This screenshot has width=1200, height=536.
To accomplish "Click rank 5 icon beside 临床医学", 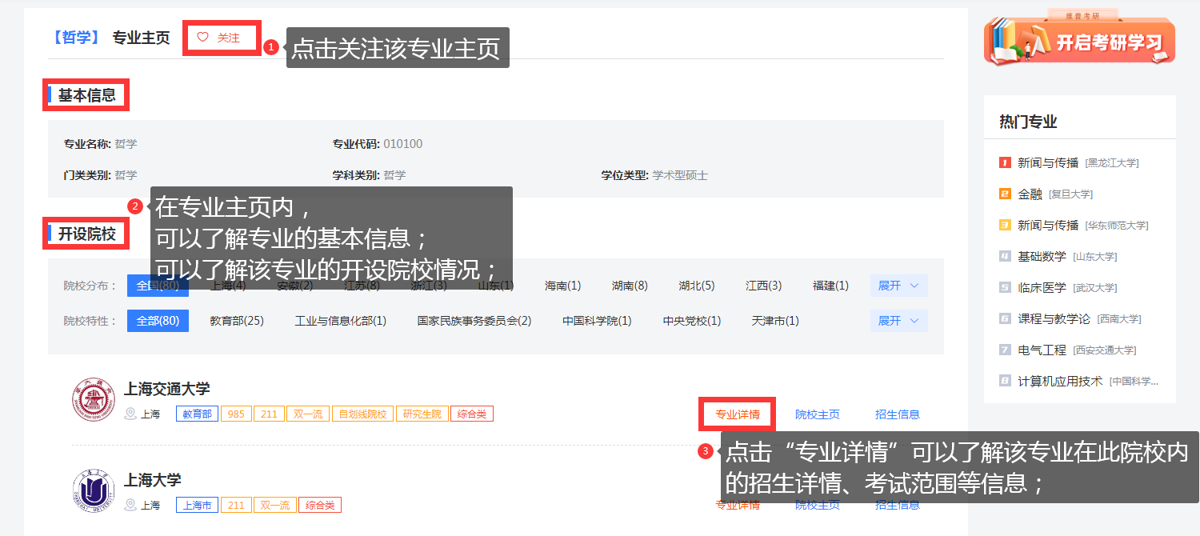I will click(1005, 287).
